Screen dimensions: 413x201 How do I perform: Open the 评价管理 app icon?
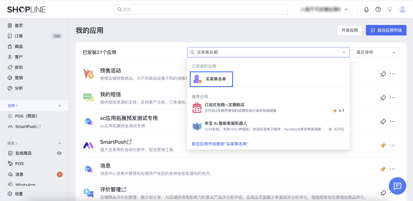[x=88, y=193]
